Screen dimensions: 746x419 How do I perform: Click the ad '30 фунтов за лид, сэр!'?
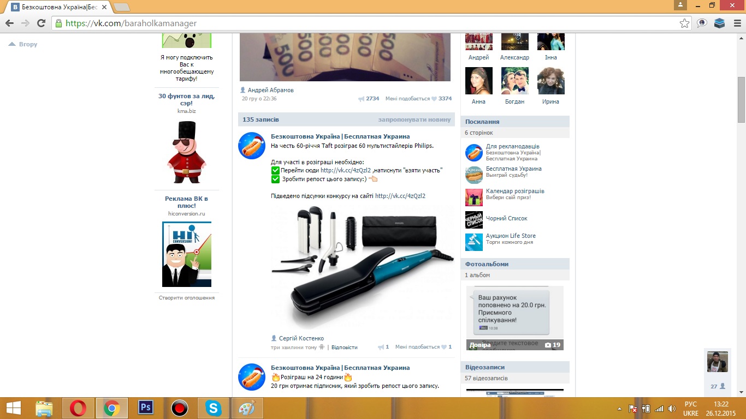pos(187,99)
